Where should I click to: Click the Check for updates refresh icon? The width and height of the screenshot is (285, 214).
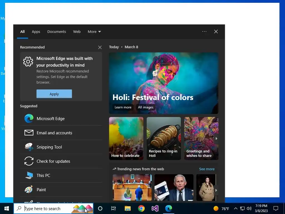(x=29, y=161)
